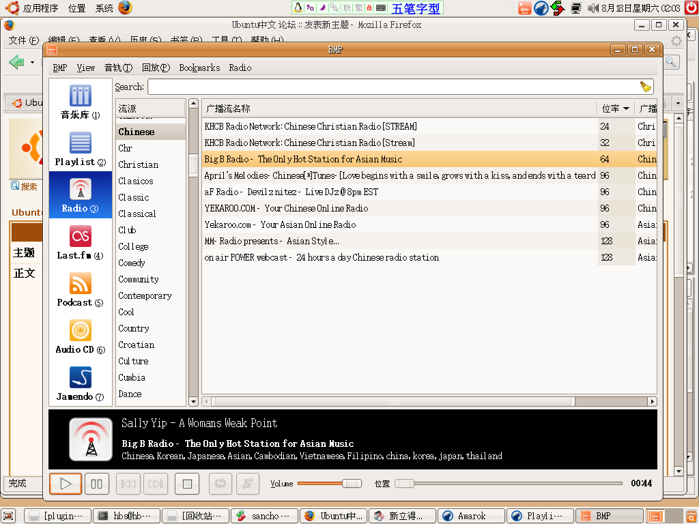Switch to Amarok in the taskbar
The width and height of the screenshot is (699, 524).
(471, 516)
